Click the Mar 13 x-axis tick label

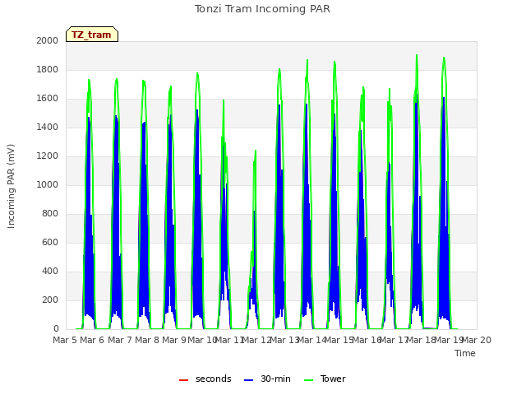[284, 340]
